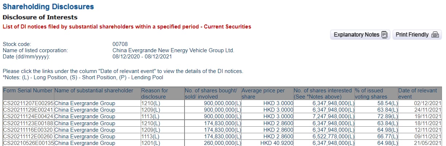Click the Shareholding Disclosures page heading
This screenshot has height=146, width=446.
coord(48,7)
